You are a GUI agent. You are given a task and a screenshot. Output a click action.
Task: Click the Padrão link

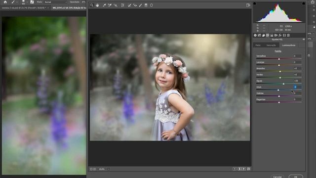click(278, 51)
